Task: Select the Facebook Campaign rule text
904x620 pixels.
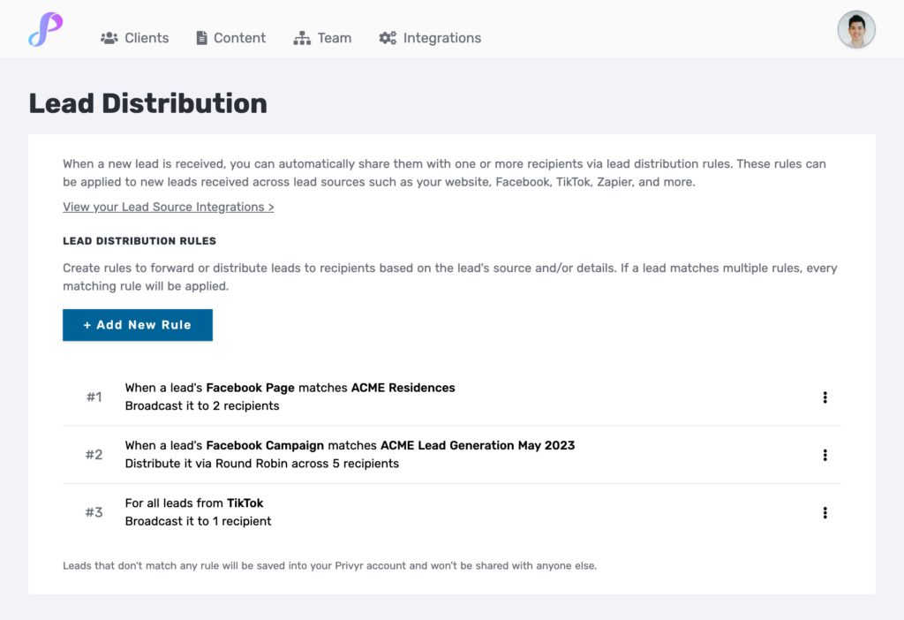Action: click(350, 446)
